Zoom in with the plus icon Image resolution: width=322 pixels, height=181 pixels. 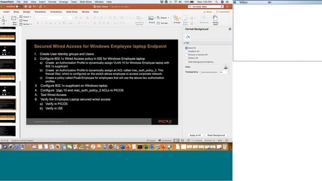214,141
